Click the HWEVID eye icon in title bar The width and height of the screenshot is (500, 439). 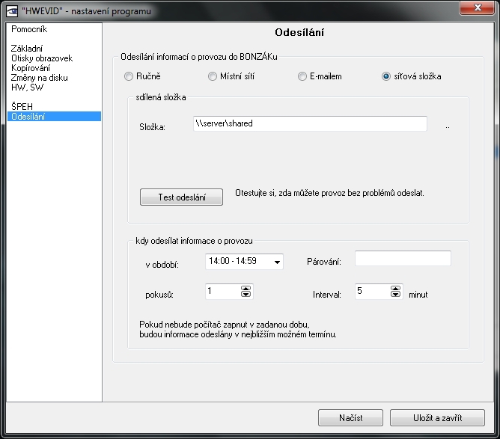click(x=13, y=10)
